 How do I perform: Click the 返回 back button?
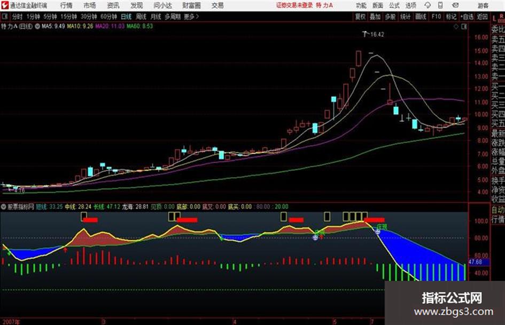pos(482,17)
